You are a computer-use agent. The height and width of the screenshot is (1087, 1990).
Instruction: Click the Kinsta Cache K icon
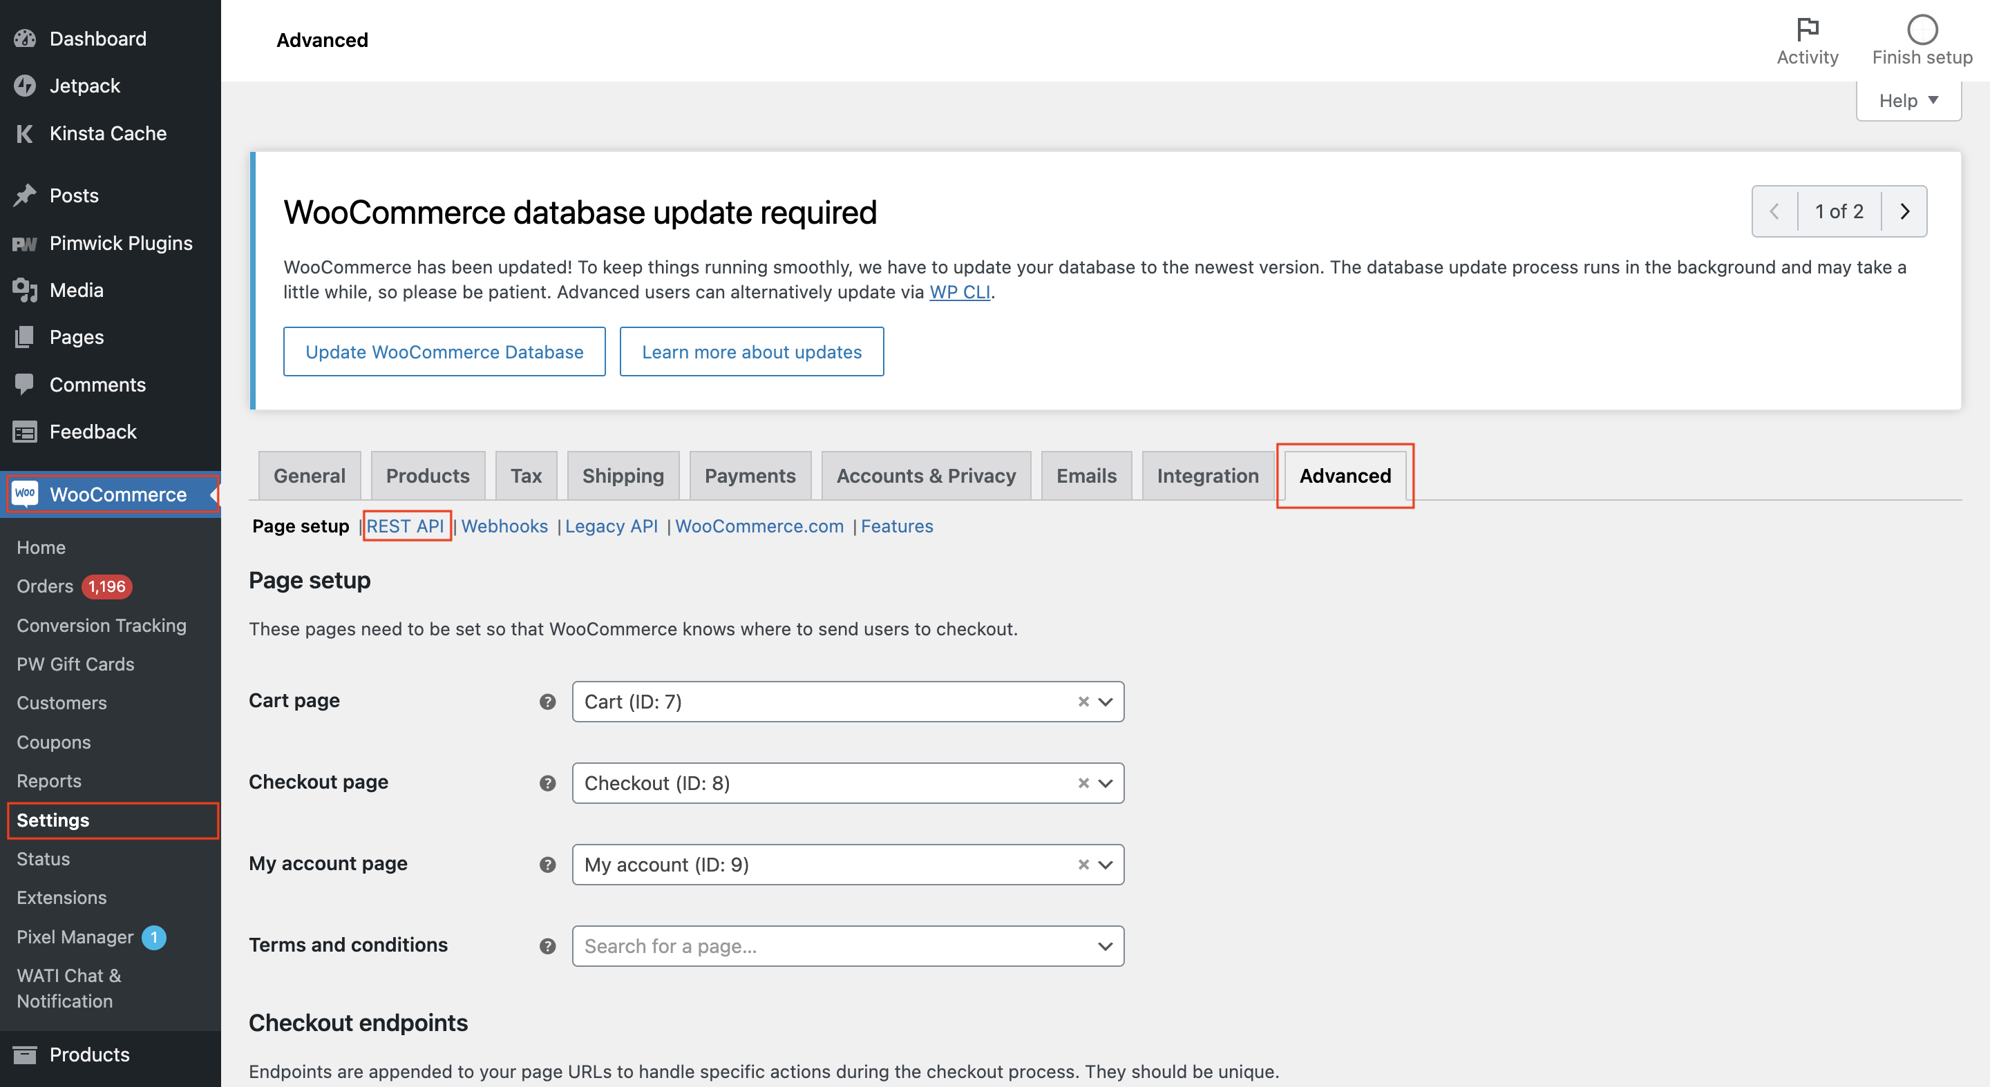tap(25, 133)
